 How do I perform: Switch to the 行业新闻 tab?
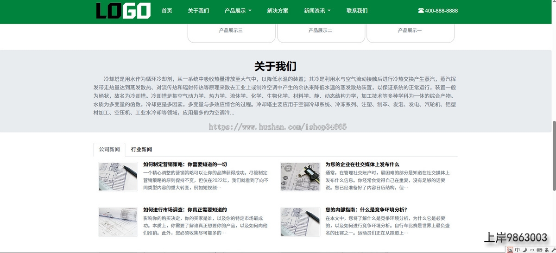coord(141,150)
